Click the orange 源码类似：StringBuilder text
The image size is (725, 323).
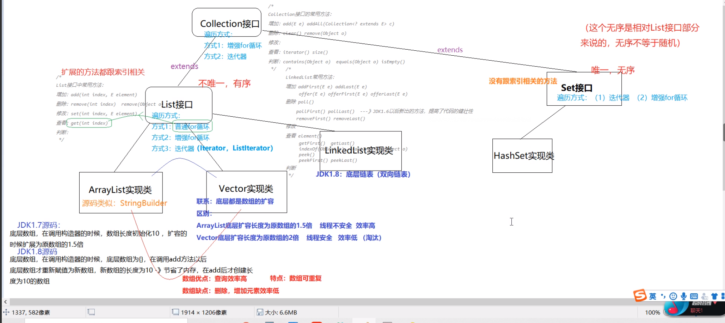click(x=124, y=203)
